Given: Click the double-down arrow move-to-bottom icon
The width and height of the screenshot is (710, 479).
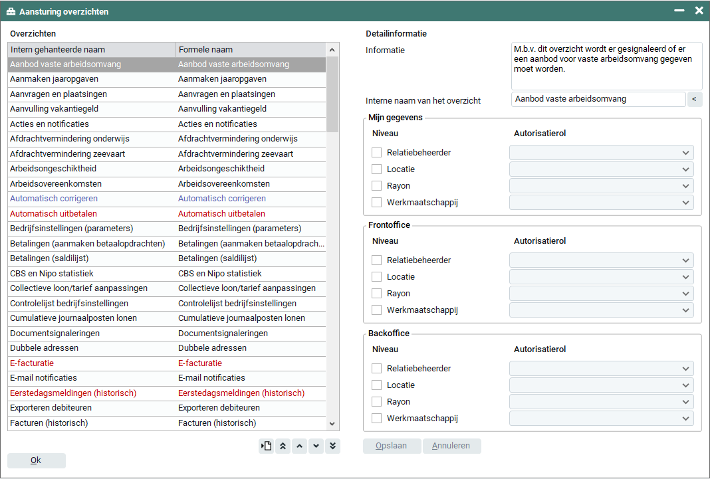Looking at the screenshot, I should [x=333, y=446].
